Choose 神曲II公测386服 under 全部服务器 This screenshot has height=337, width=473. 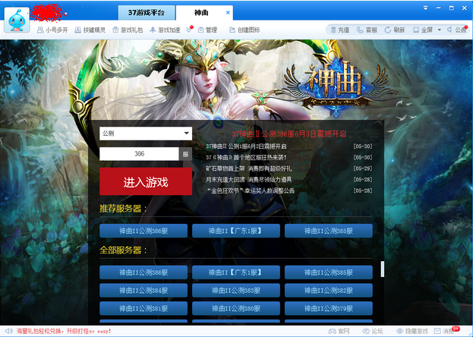143,272
